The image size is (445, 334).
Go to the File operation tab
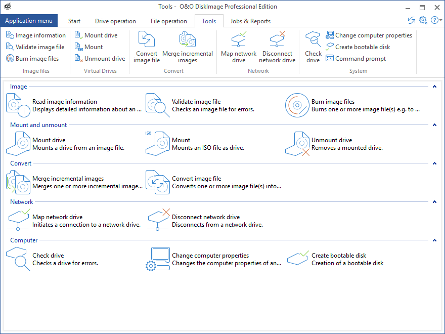pos(168,21)
